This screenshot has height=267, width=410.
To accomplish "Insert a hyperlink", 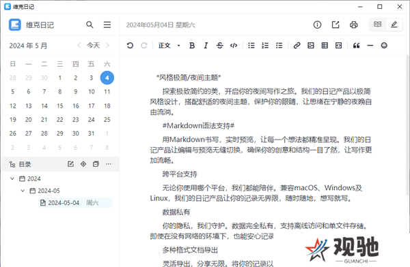I will [297, 46].
